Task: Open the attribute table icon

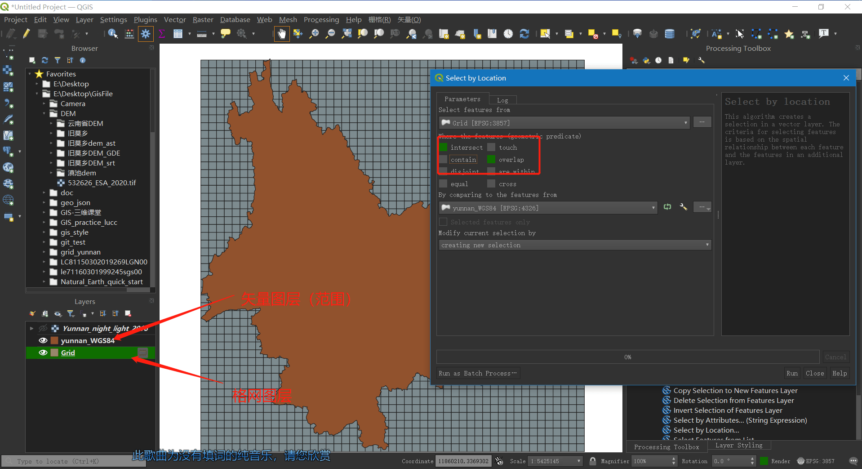Action: pos(178,34)
